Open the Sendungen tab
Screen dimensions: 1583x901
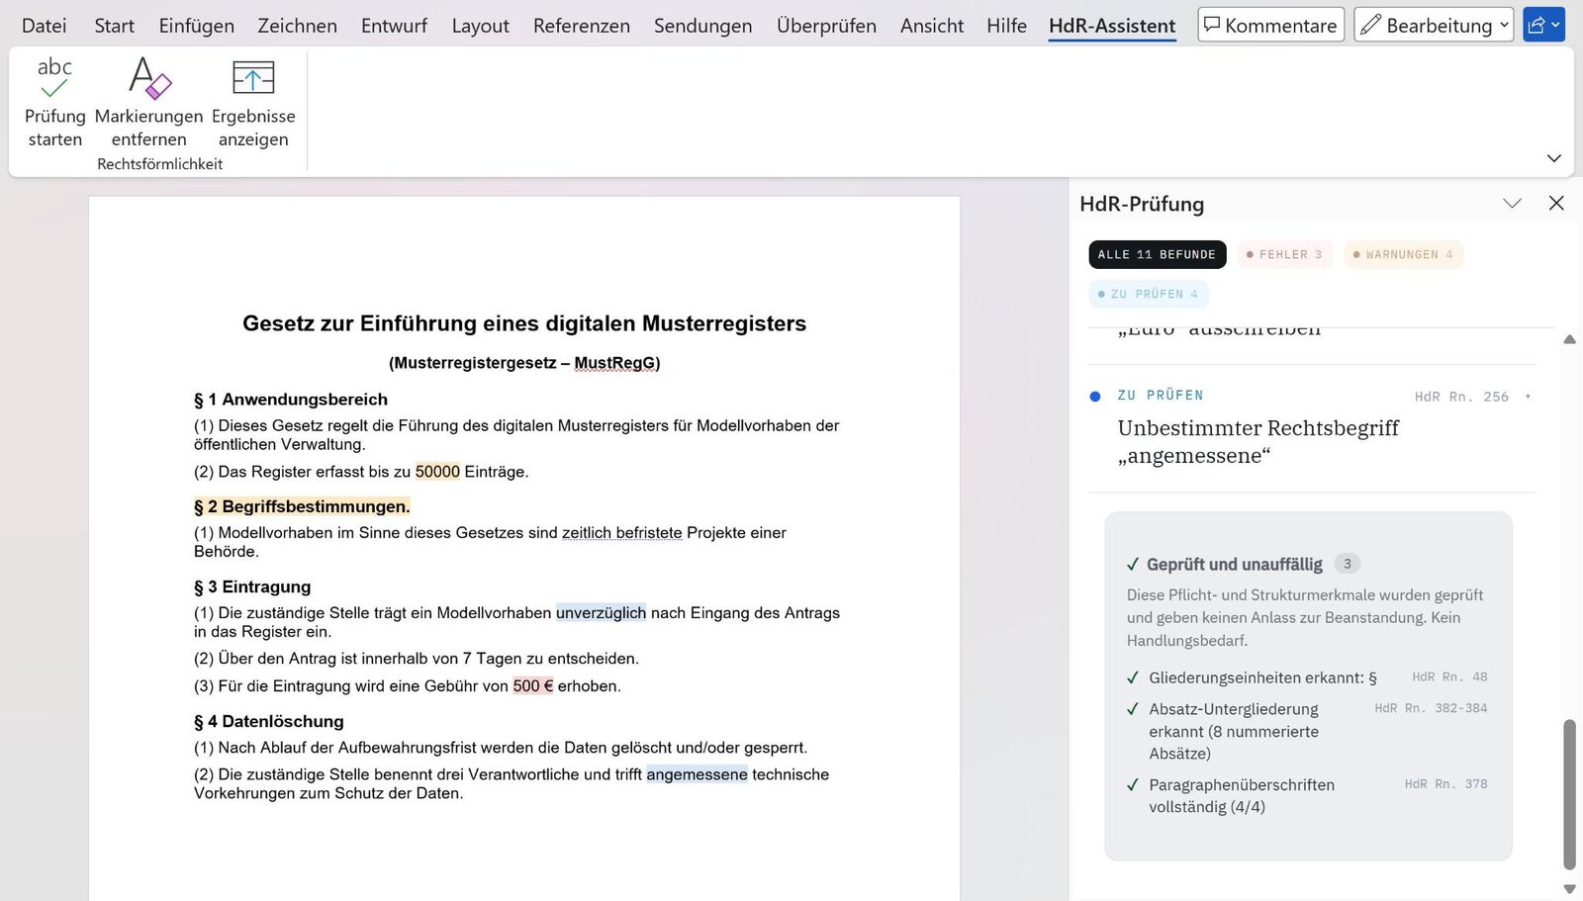(x=703, y=26)
